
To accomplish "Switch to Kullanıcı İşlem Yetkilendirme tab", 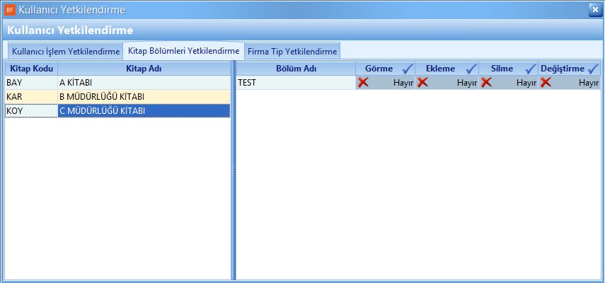I will click(x=65, y=52).
